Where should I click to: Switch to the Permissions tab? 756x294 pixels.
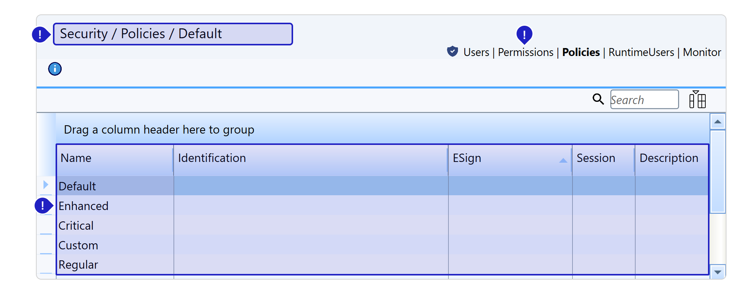[x=525, y=52]
